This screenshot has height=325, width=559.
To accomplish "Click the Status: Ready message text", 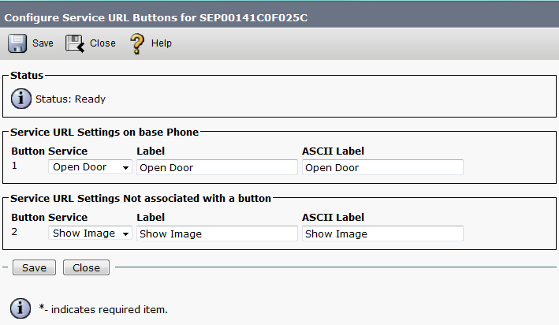I will tap(70, 99).
